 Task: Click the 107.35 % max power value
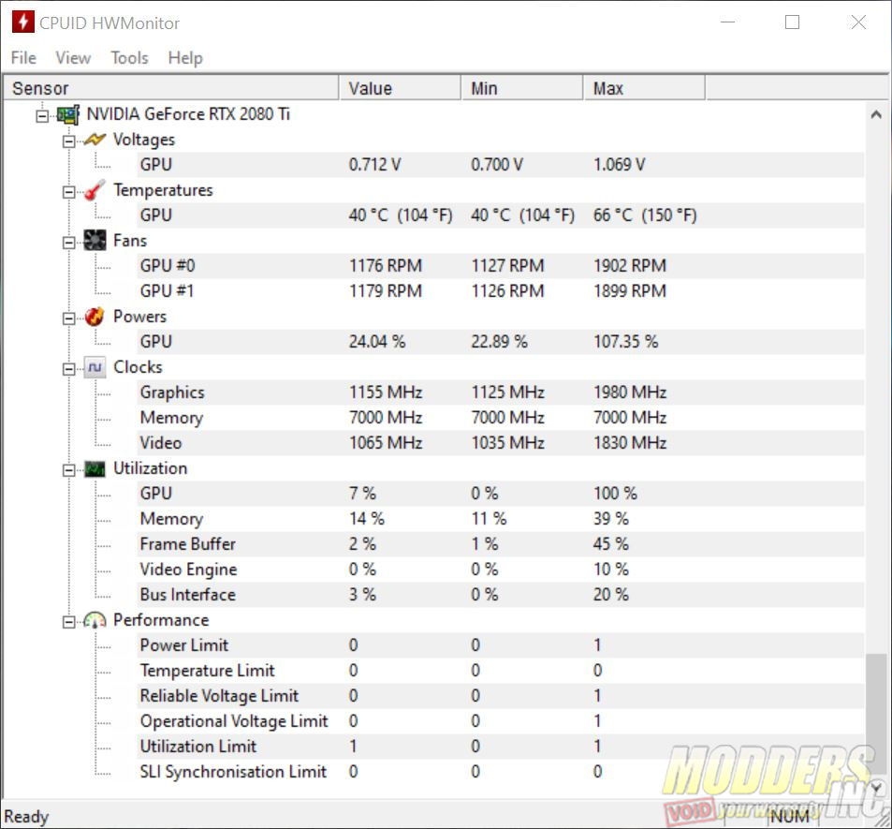[x=626, y=342]
